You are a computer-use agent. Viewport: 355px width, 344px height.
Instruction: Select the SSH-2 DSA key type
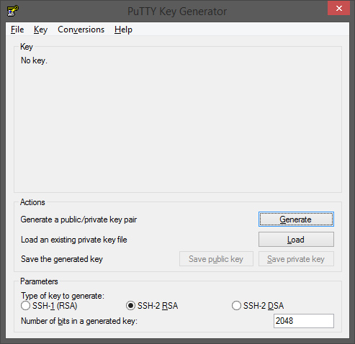click(x=258, y=306)
